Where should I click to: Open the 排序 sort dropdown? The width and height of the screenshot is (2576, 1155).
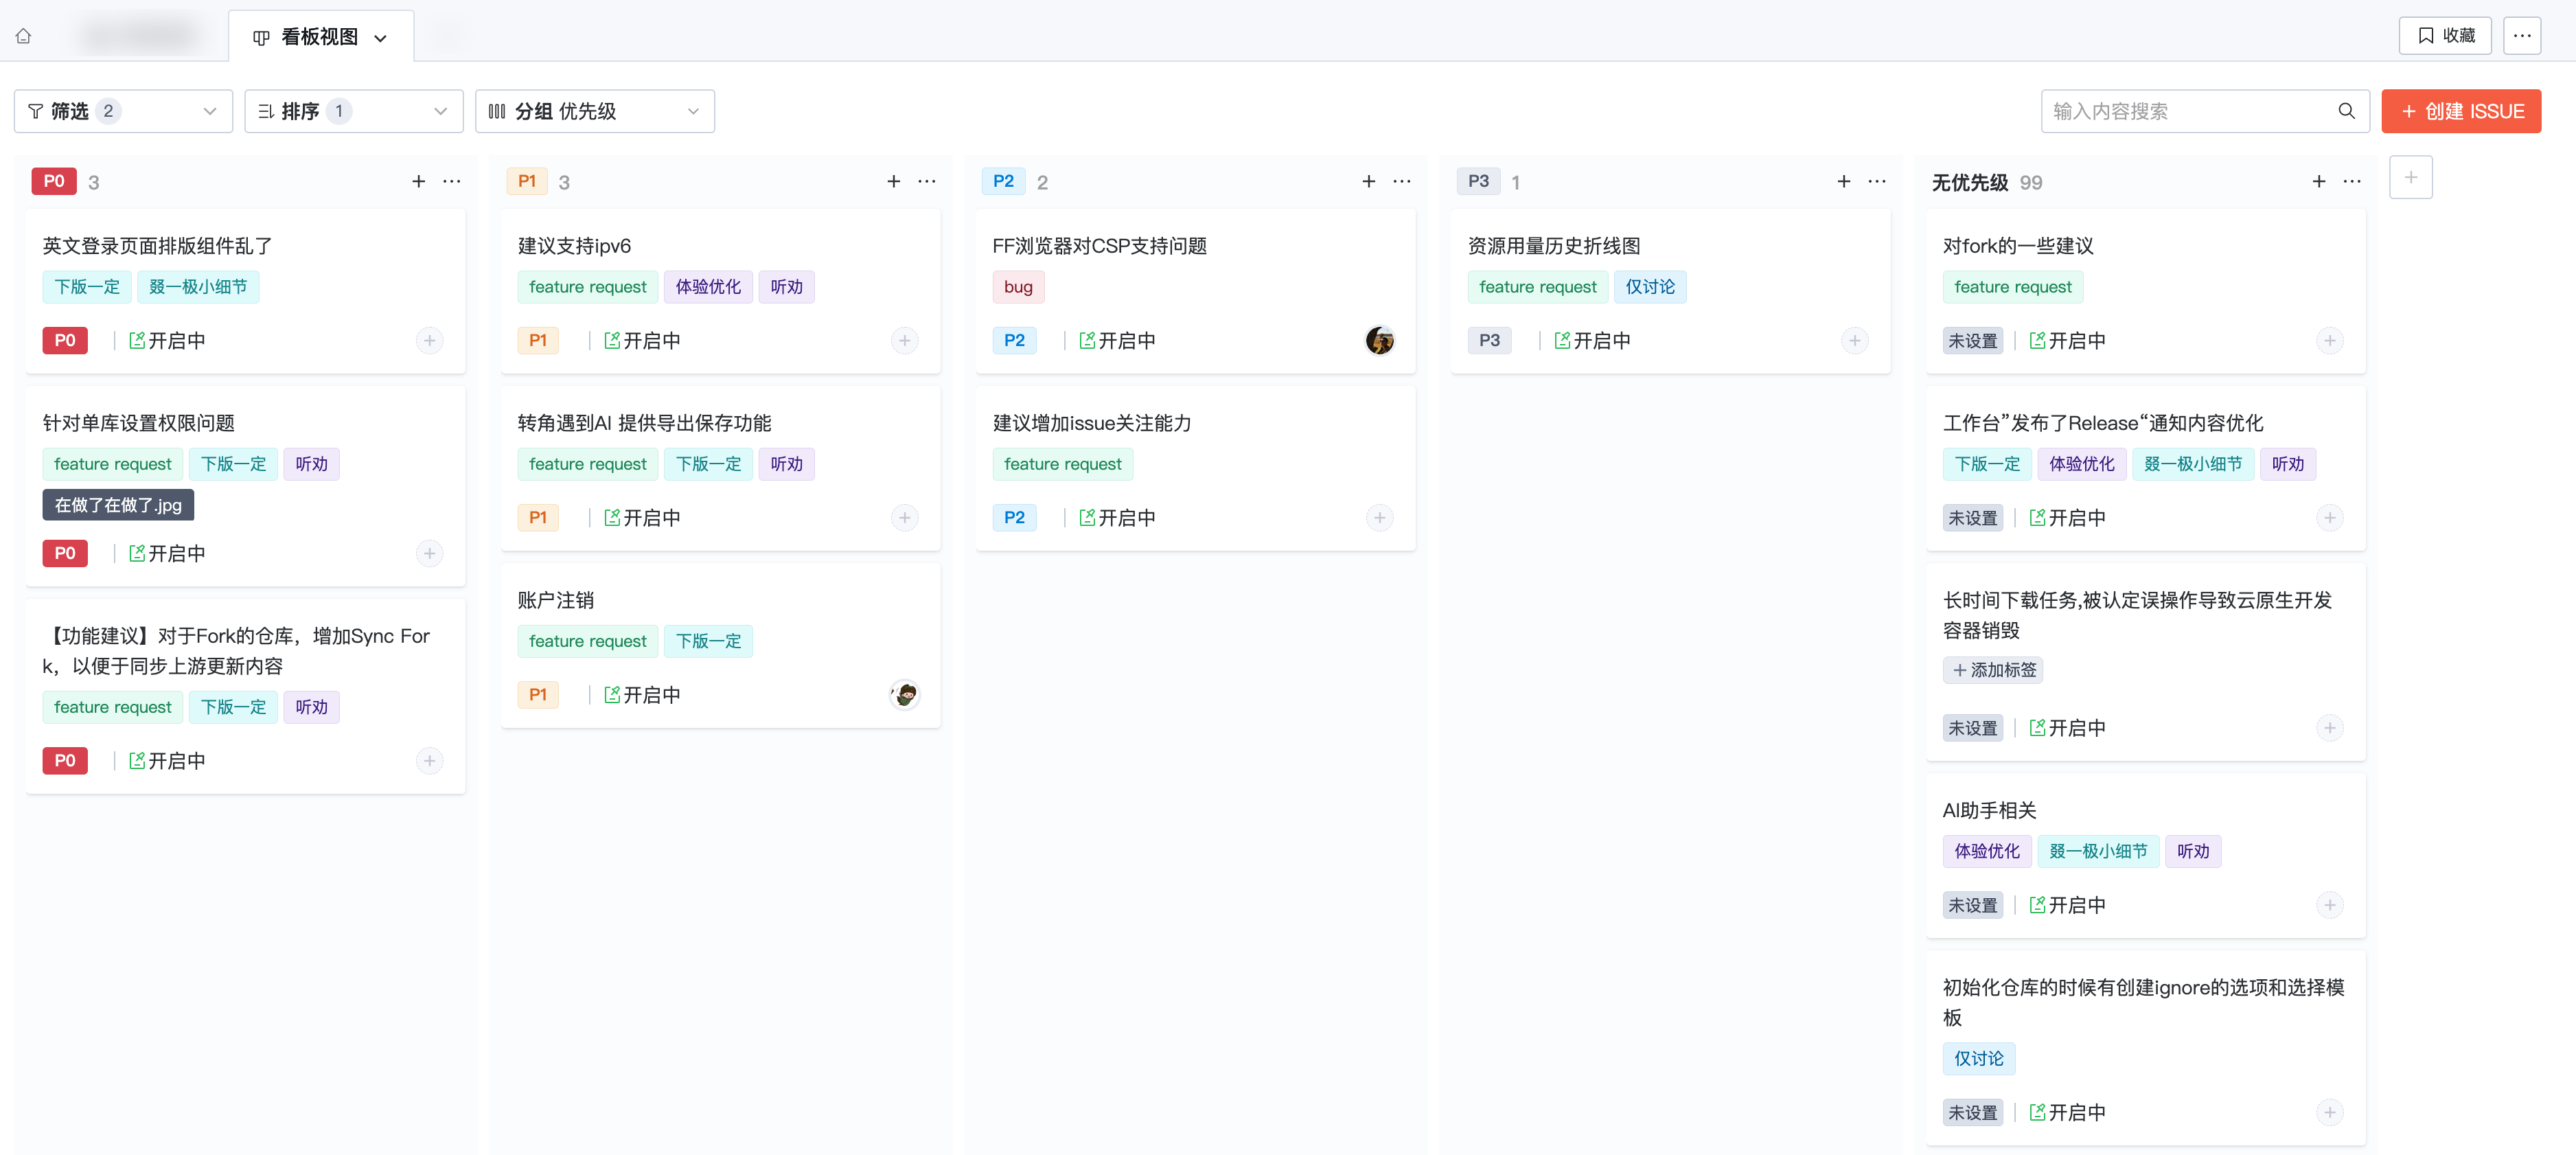click(x=353, y=111)
